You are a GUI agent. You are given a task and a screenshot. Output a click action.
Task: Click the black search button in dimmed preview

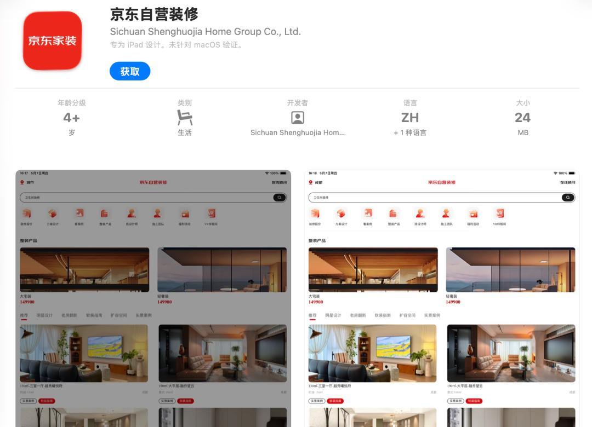(x=280, y=197)
